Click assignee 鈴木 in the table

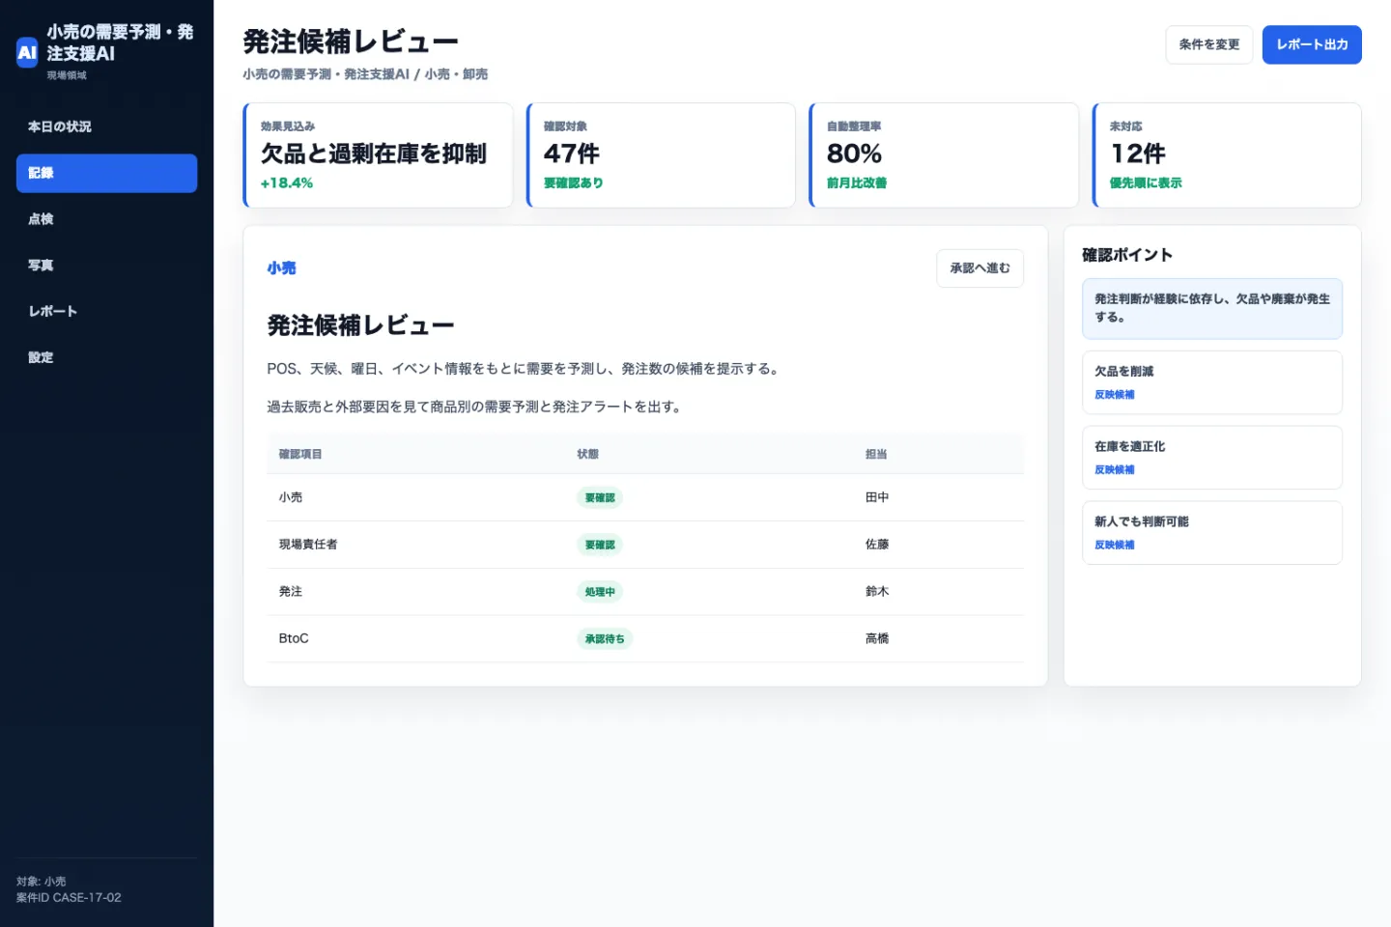[x=877, y=591]
